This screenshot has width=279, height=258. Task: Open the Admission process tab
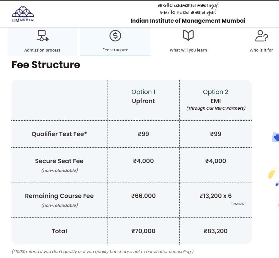tap(42, 50)
